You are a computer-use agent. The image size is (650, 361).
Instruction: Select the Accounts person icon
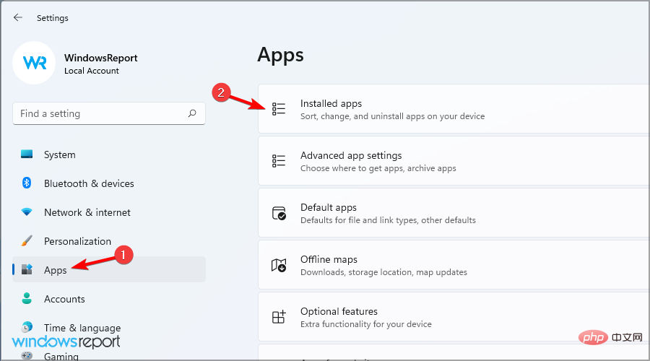coord(27,298)
